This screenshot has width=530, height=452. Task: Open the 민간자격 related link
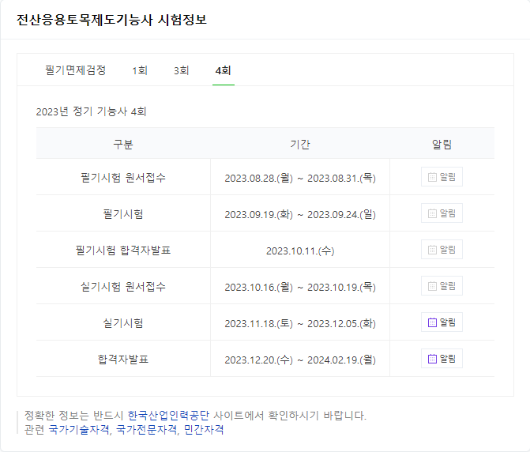(204, 429)
